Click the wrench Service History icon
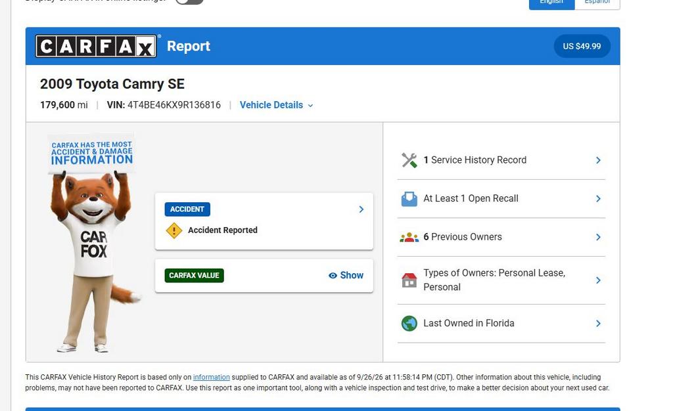 coord(409,160)
